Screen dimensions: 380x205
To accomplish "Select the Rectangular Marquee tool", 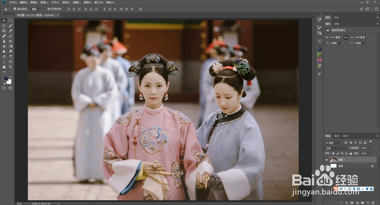I will 11,21.
